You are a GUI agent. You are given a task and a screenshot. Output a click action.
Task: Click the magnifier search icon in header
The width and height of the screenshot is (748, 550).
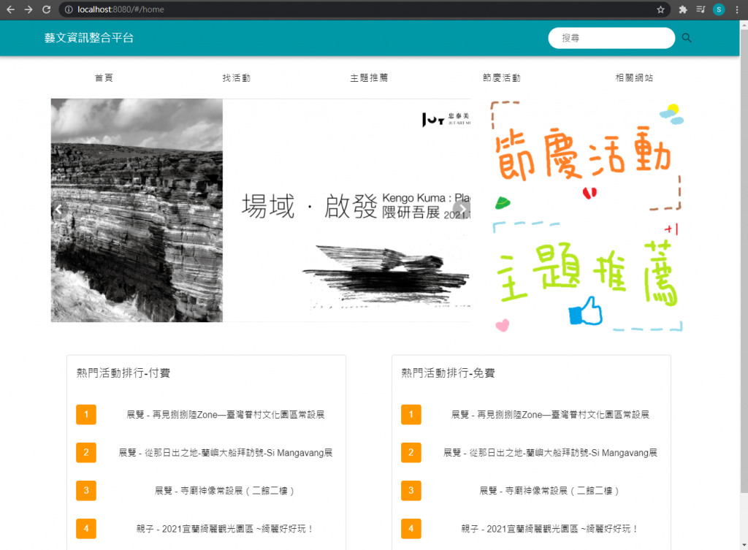687,38
